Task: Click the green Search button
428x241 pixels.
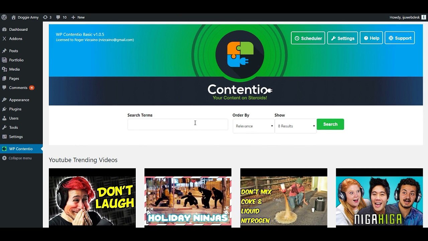Action: (x=330, y=124)
